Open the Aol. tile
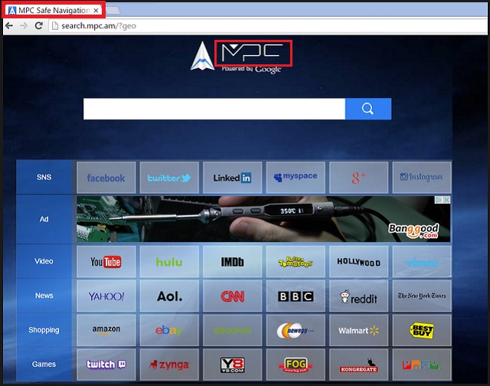The width and height of the screenshot is (490, 386). (169, 296)
